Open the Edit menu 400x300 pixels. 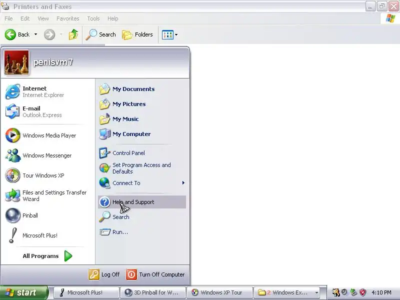tap(25, 18)
